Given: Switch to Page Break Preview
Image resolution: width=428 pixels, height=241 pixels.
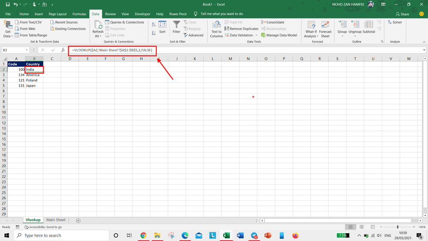Looking at the screenshot, I should (373, 227).
